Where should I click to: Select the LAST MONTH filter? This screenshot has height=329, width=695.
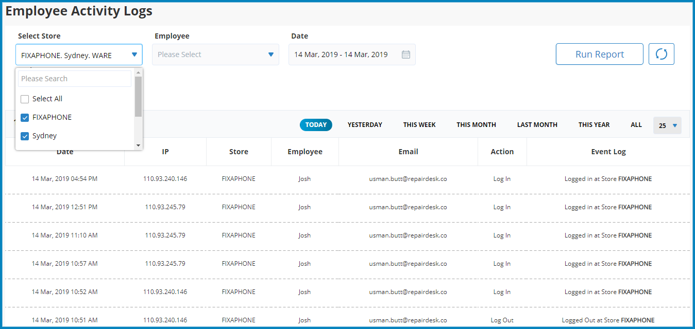[537, 125]
